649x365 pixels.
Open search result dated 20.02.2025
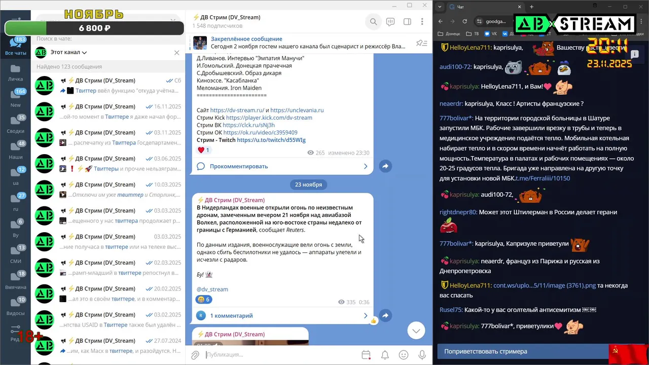[x=107, y=294]
